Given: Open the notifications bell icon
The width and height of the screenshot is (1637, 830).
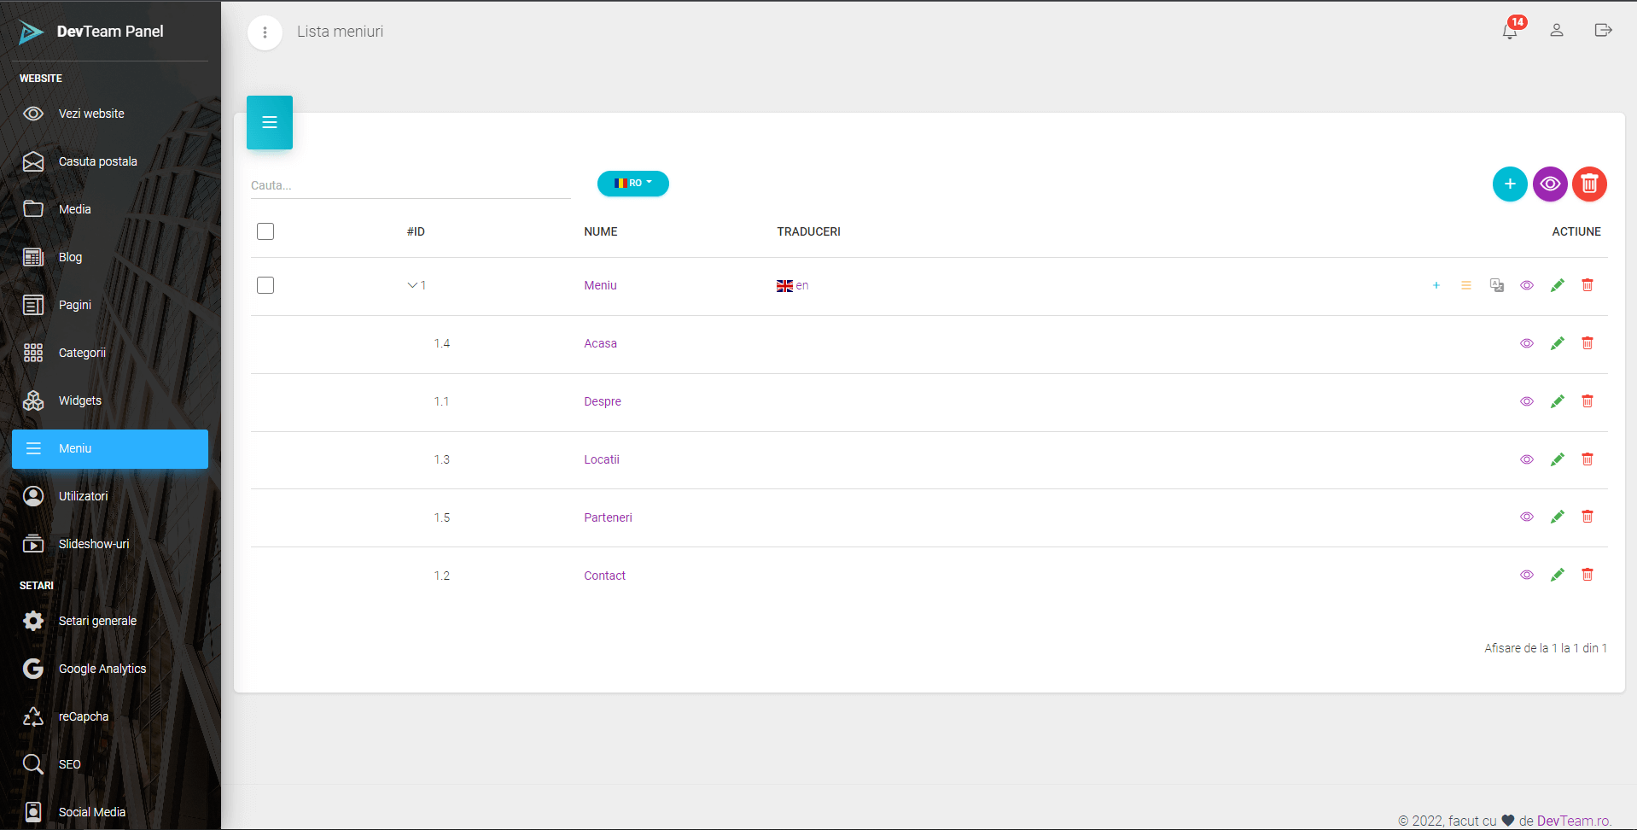Looking at the screenshot, I should 1511,30.
